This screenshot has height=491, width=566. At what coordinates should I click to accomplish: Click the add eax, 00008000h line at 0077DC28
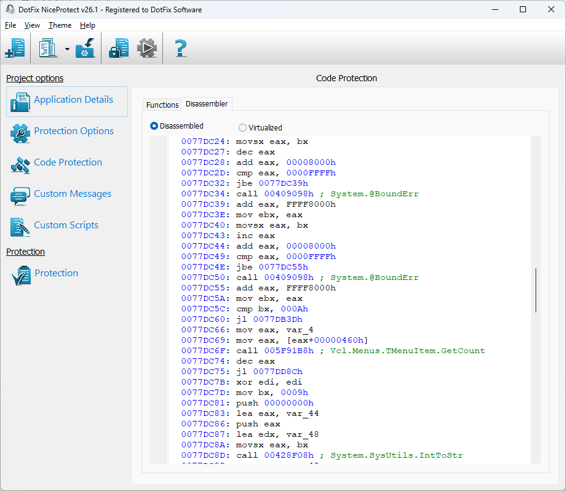click(x=258, y=162)
